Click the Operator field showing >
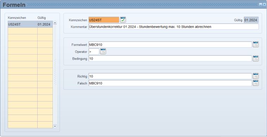Image resolution: width=267 pixels, height=137 pixels. [94, 52]
